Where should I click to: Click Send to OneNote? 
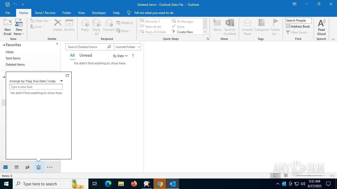(230, 27)
